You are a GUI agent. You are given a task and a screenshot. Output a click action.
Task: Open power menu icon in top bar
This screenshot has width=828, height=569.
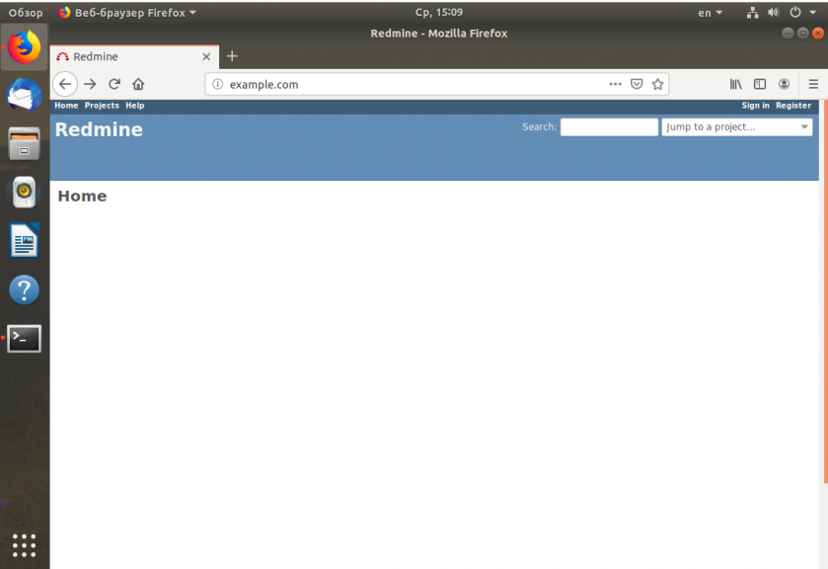pos(795,13)
